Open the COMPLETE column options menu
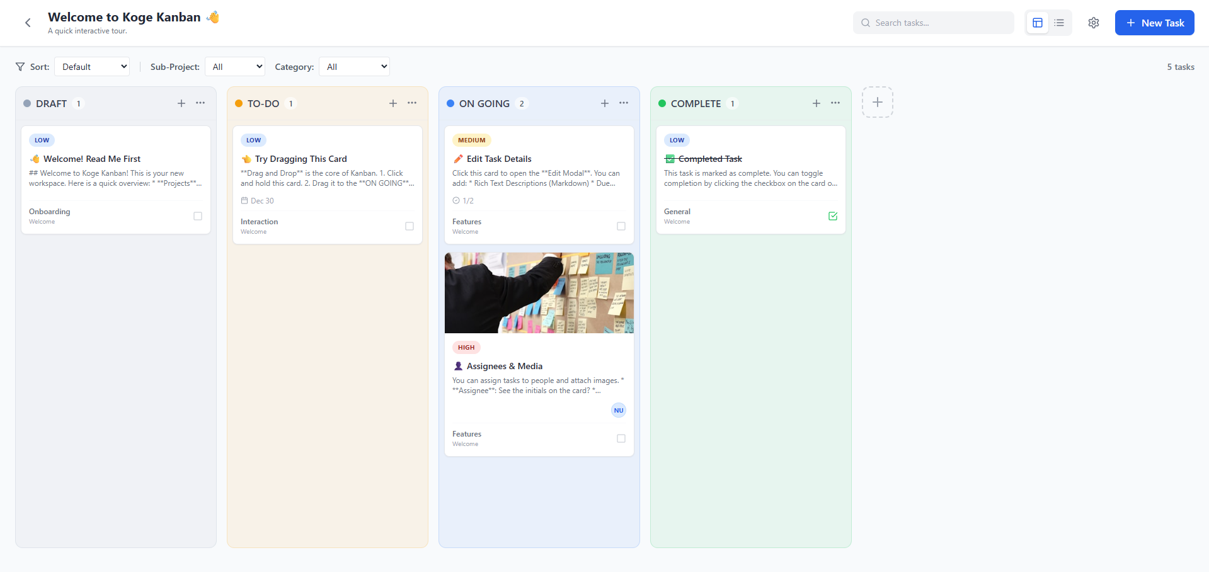1209x572 pixels. point(835,103)
